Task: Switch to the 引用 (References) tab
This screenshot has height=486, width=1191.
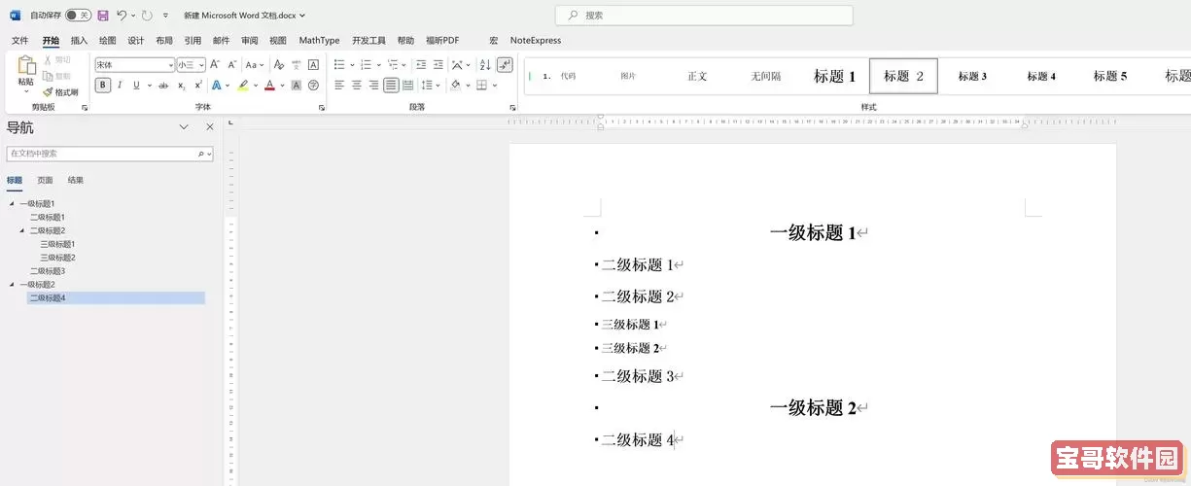Action: coord(193,41)
